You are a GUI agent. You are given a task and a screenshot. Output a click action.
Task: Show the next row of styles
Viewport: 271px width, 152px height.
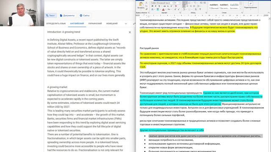coord(241,6)
